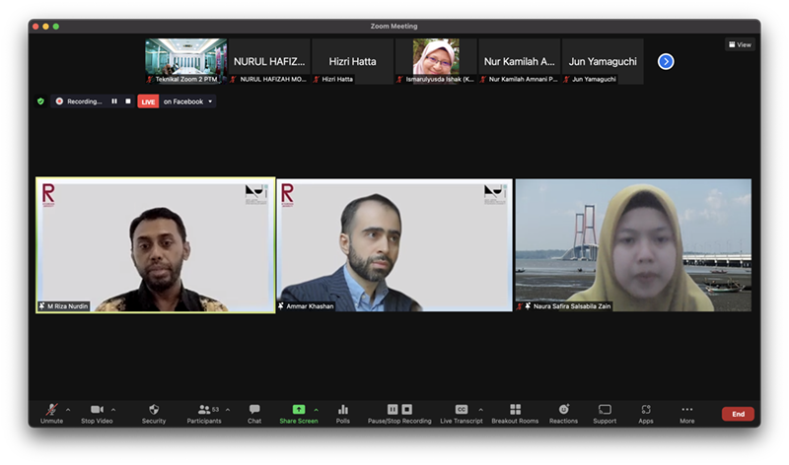
Task: Open Polls from the toolbar
Action: tap(343, 411)
